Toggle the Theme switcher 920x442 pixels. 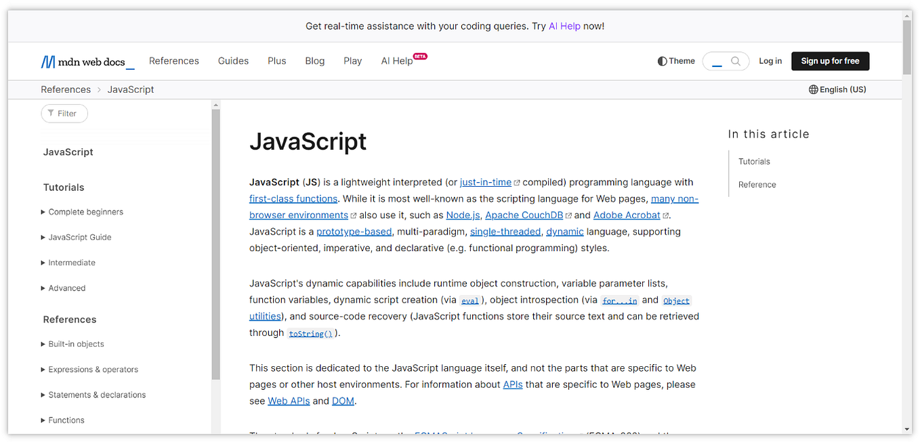click(x=676, y=61)
